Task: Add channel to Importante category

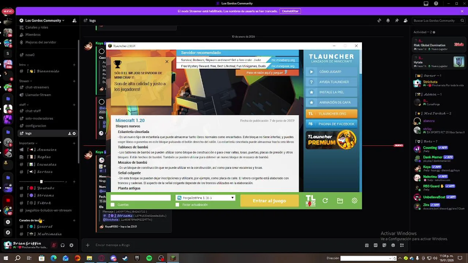Action: 74,143
